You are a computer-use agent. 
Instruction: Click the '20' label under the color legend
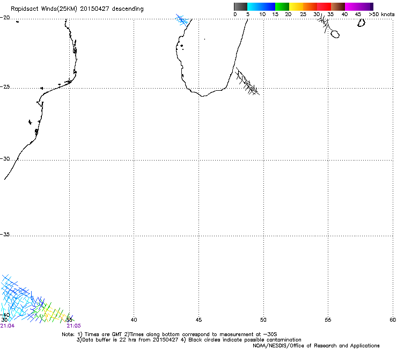(x=288, y=14)
